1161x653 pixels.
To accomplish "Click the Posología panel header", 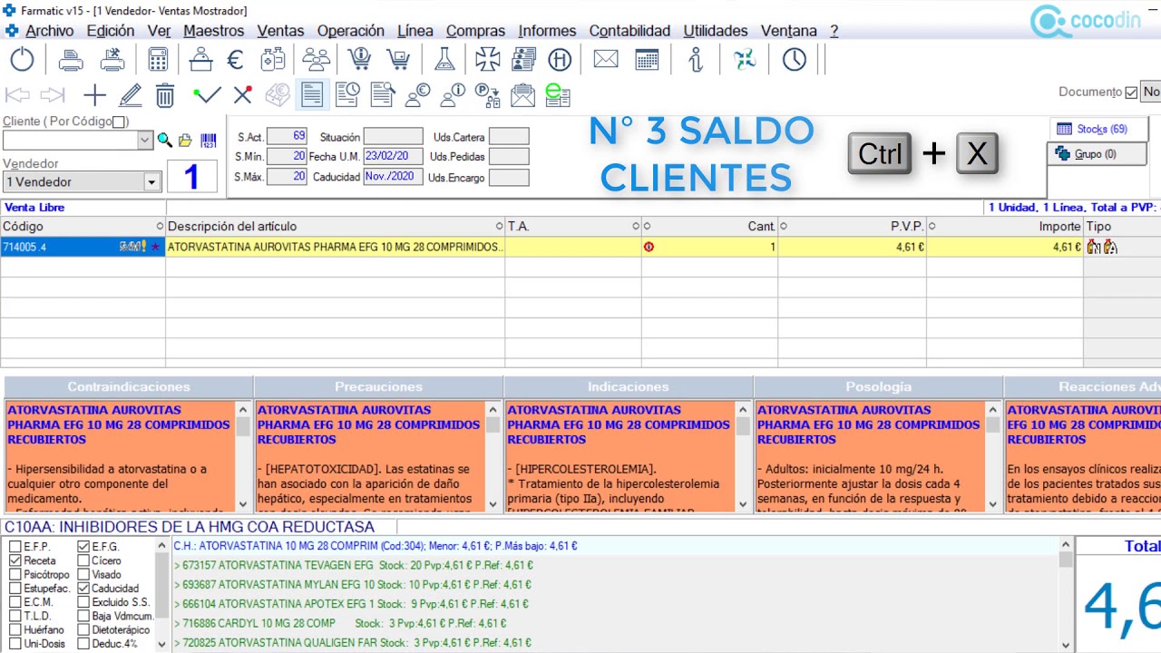I will point(878,387).
